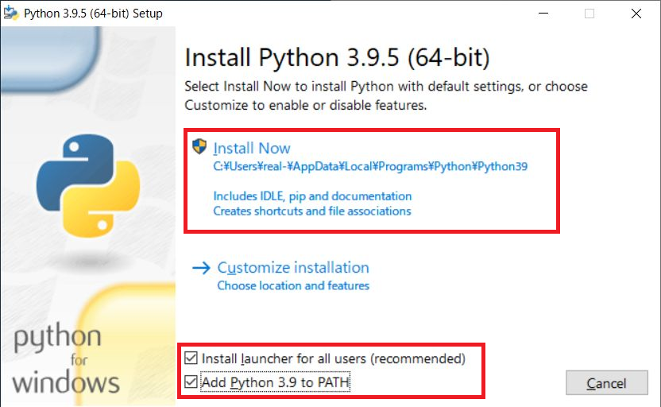Click the blue arrow beside Customize installation
661x407 pixels.
[201, 268]
